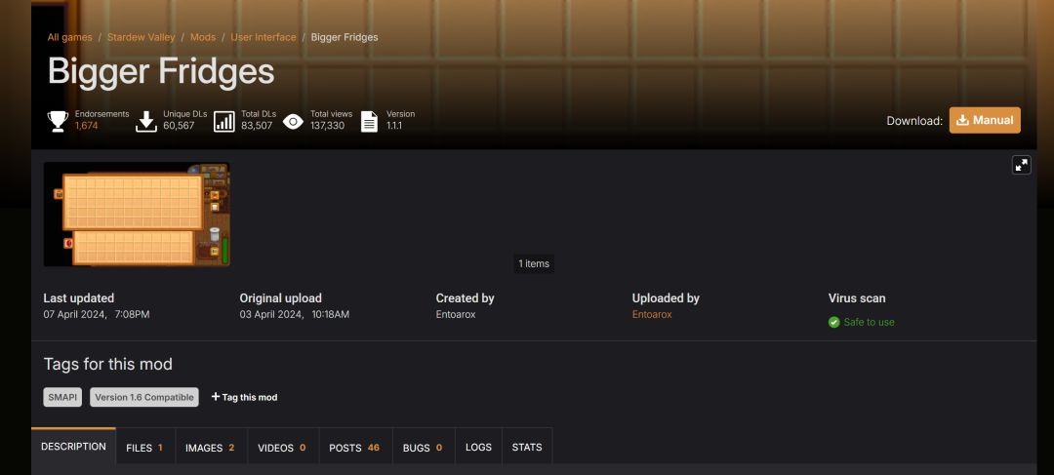Open the Mods breadcrumb link
The height and width of the screenshot is (475, 1054).
pos(203,37)
